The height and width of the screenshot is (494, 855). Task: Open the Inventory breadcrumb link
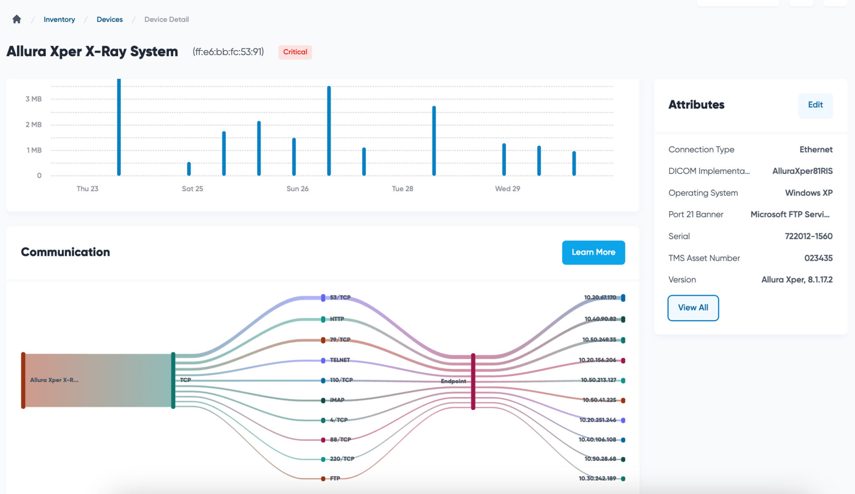pos(59,19)
